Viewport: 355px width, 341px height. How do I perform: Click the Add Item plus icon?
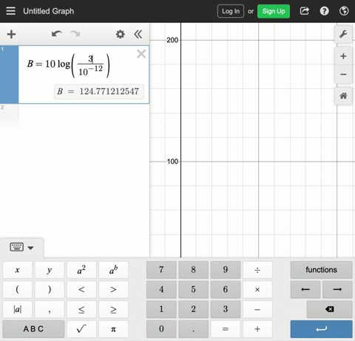tap(11, 34)
